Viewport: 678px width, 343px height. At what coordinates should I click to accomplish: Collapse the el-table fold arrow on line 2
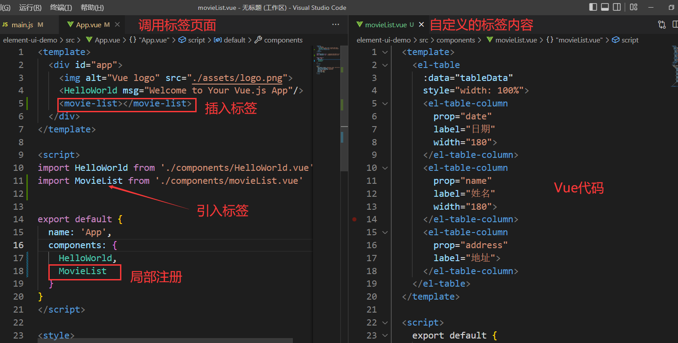[x=385, y=65]
